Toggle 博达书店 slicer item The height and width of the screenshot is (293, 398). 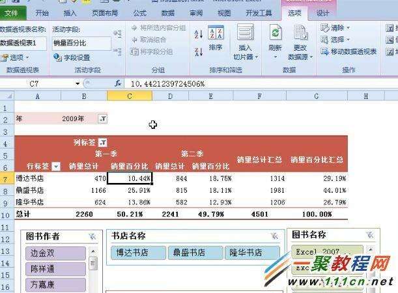pos(138,253)
